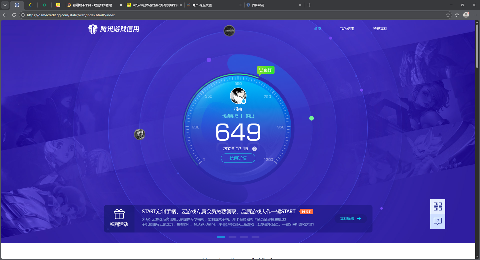The height and width of the screenshot is (260, 480).
Task: Open a new browser tab
Action: pos(309,5)
